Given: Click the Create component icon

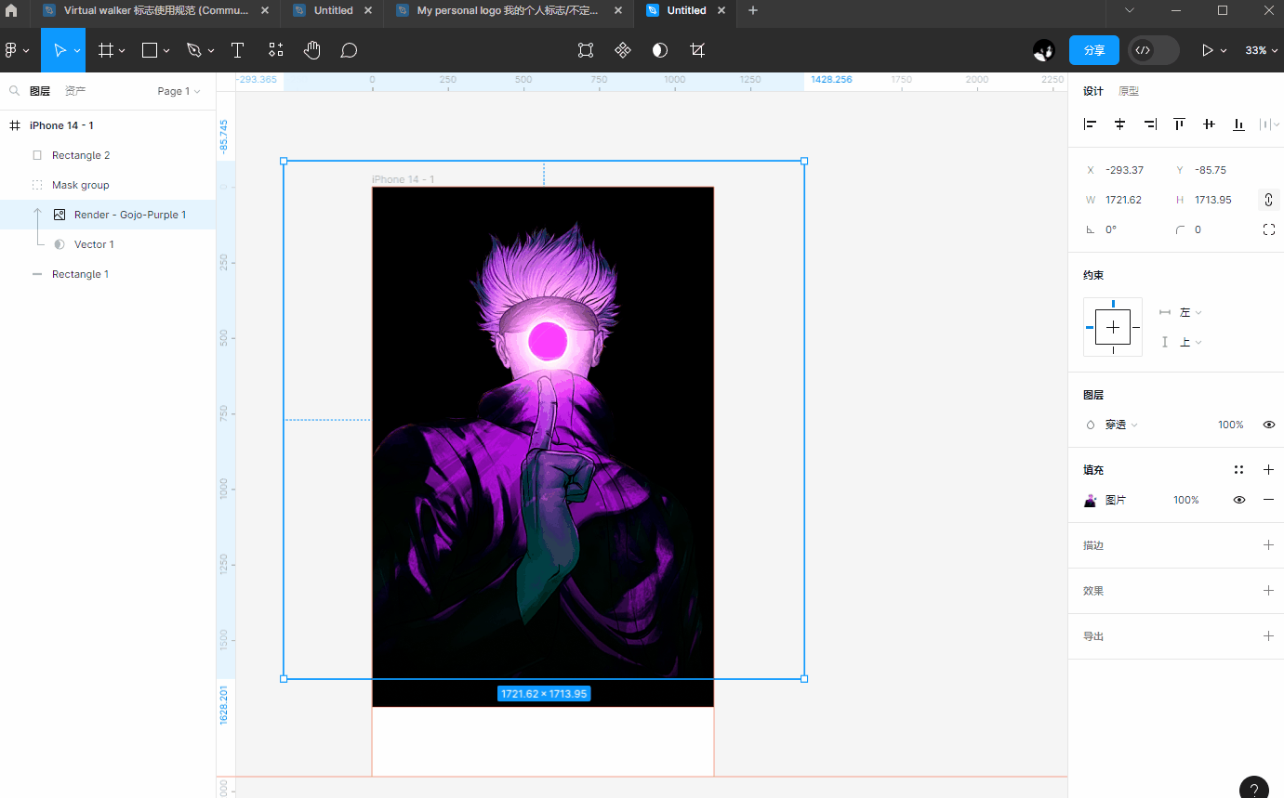Looking at the screenshot, I should point(623,50).
